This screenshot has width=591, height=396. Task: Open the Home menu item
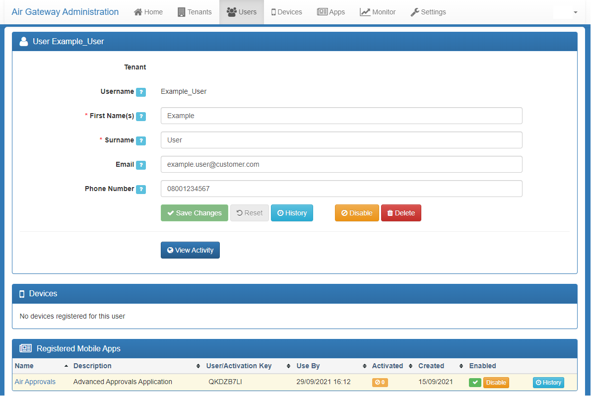pyautogui.click(x=148, y=12)
